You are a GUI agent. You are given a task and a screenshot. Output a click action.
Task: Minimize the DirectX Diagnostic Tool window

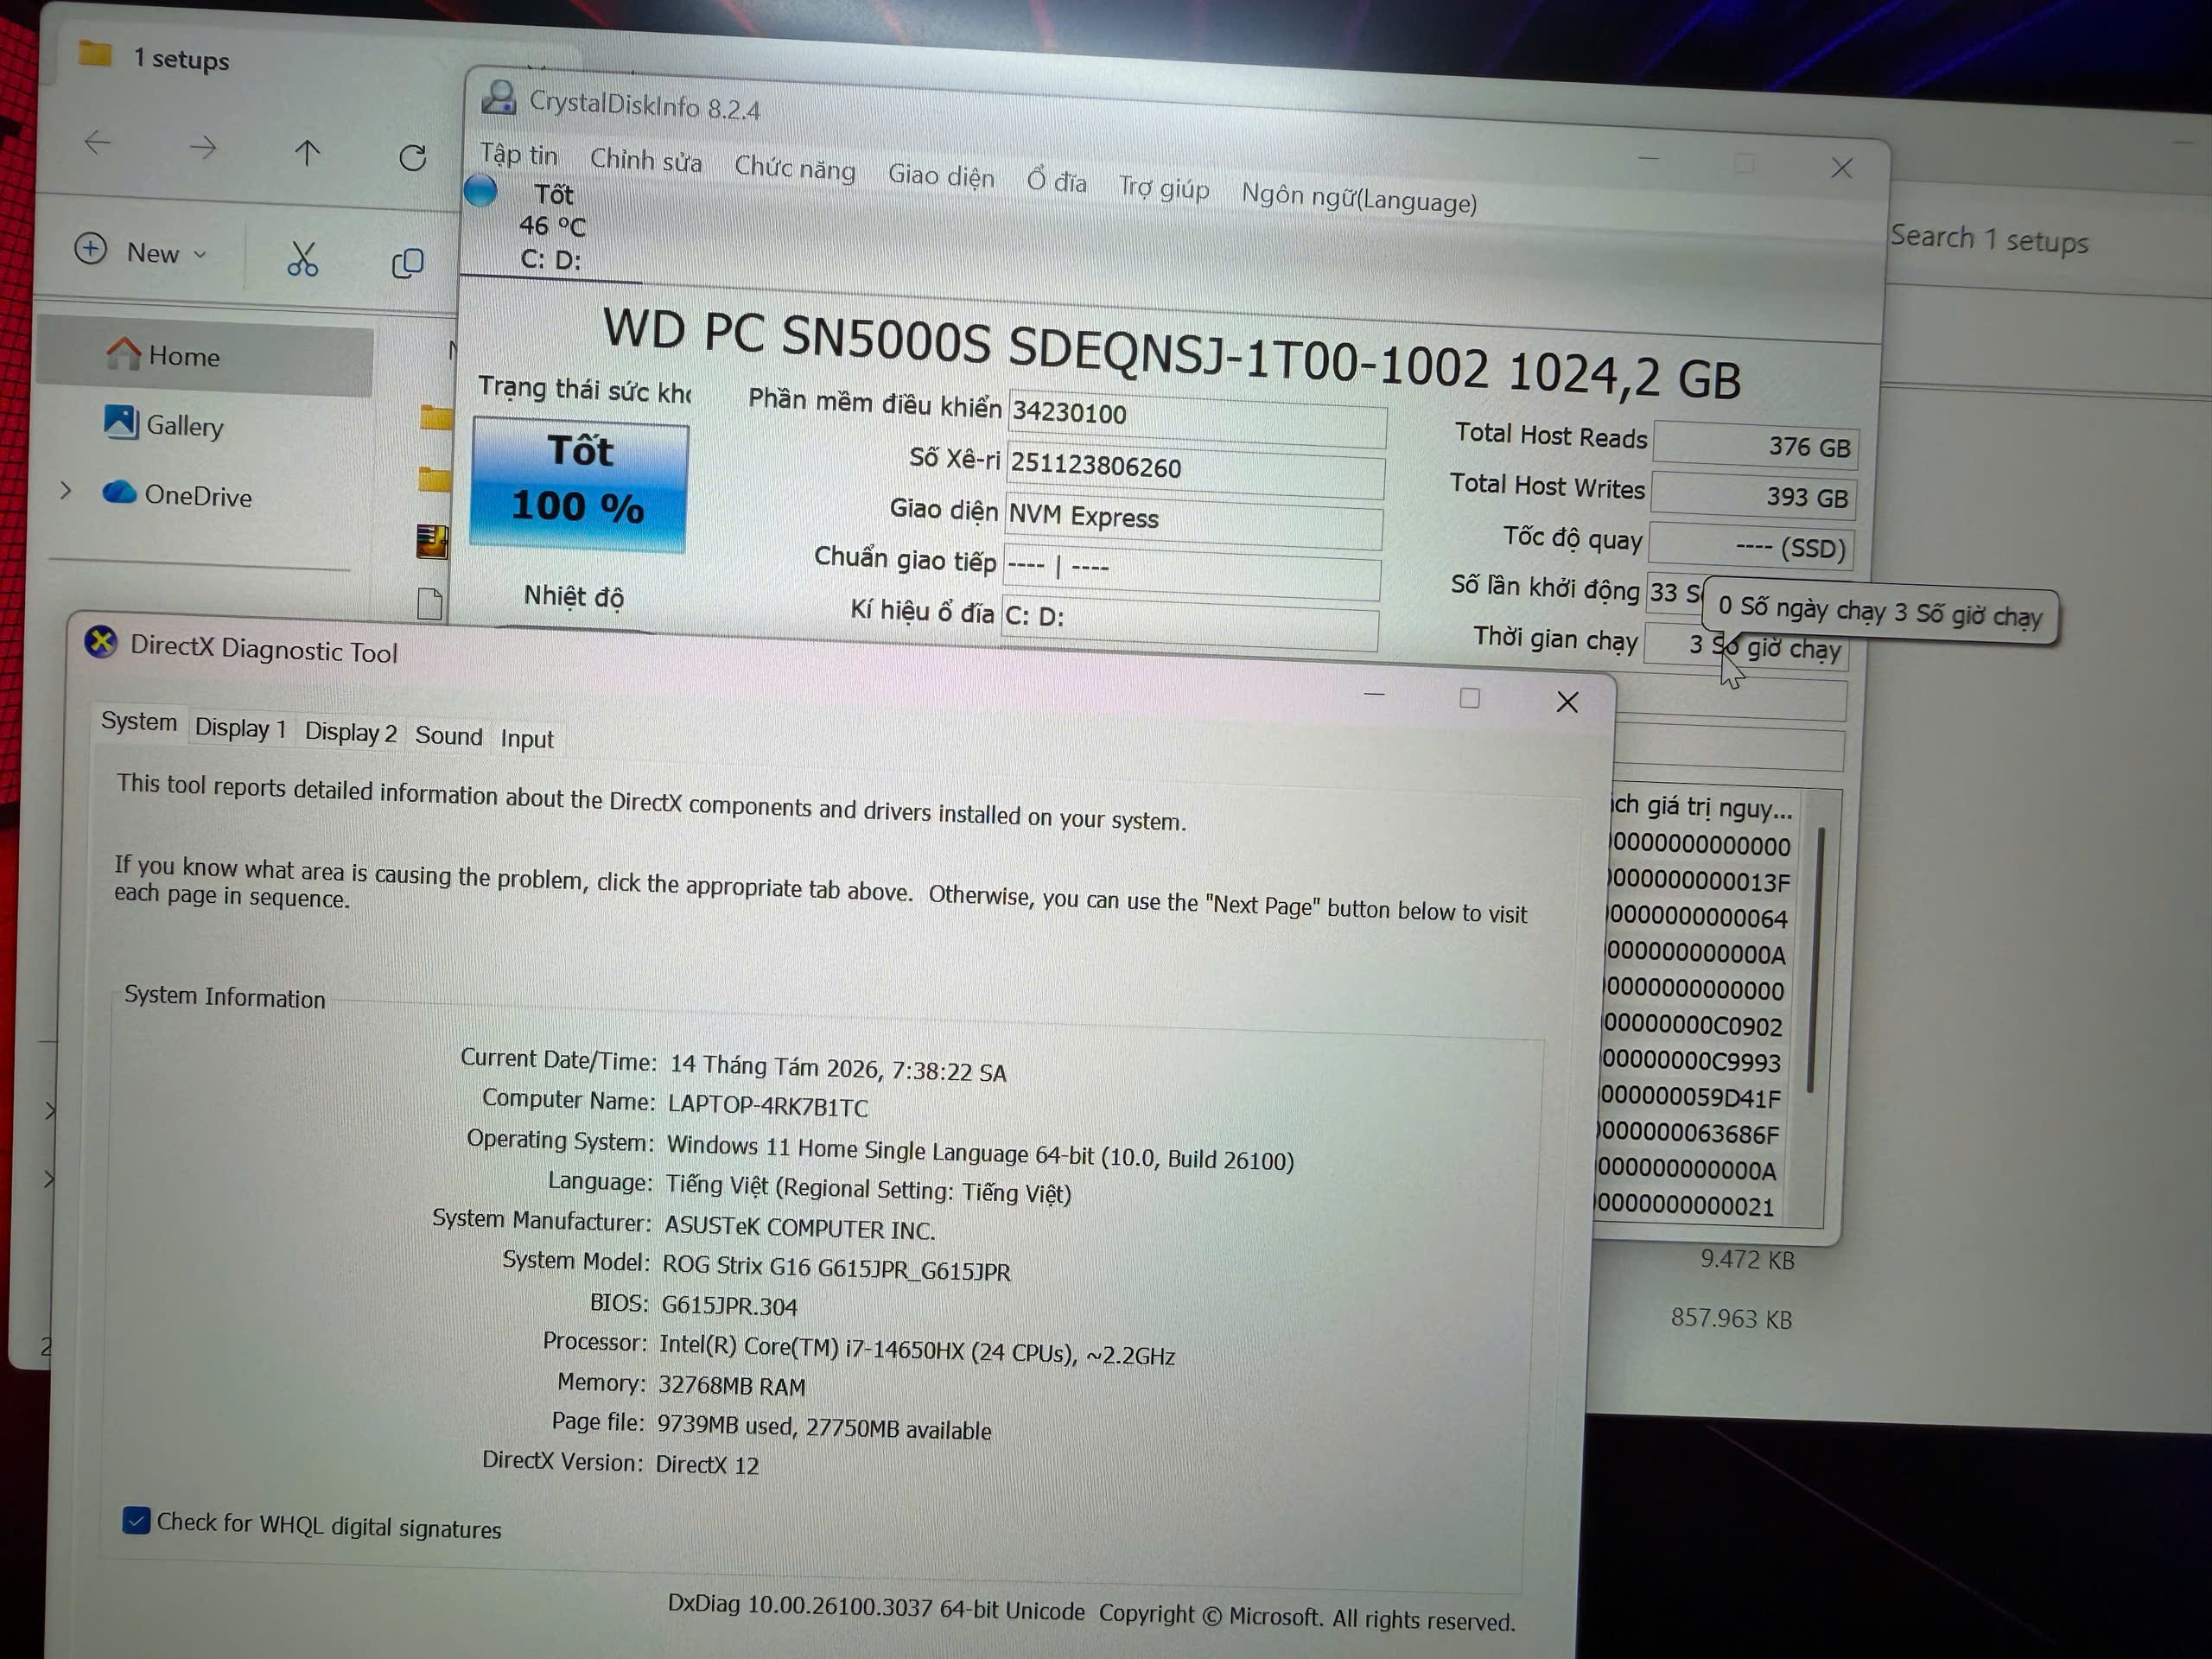(1374, 694)
